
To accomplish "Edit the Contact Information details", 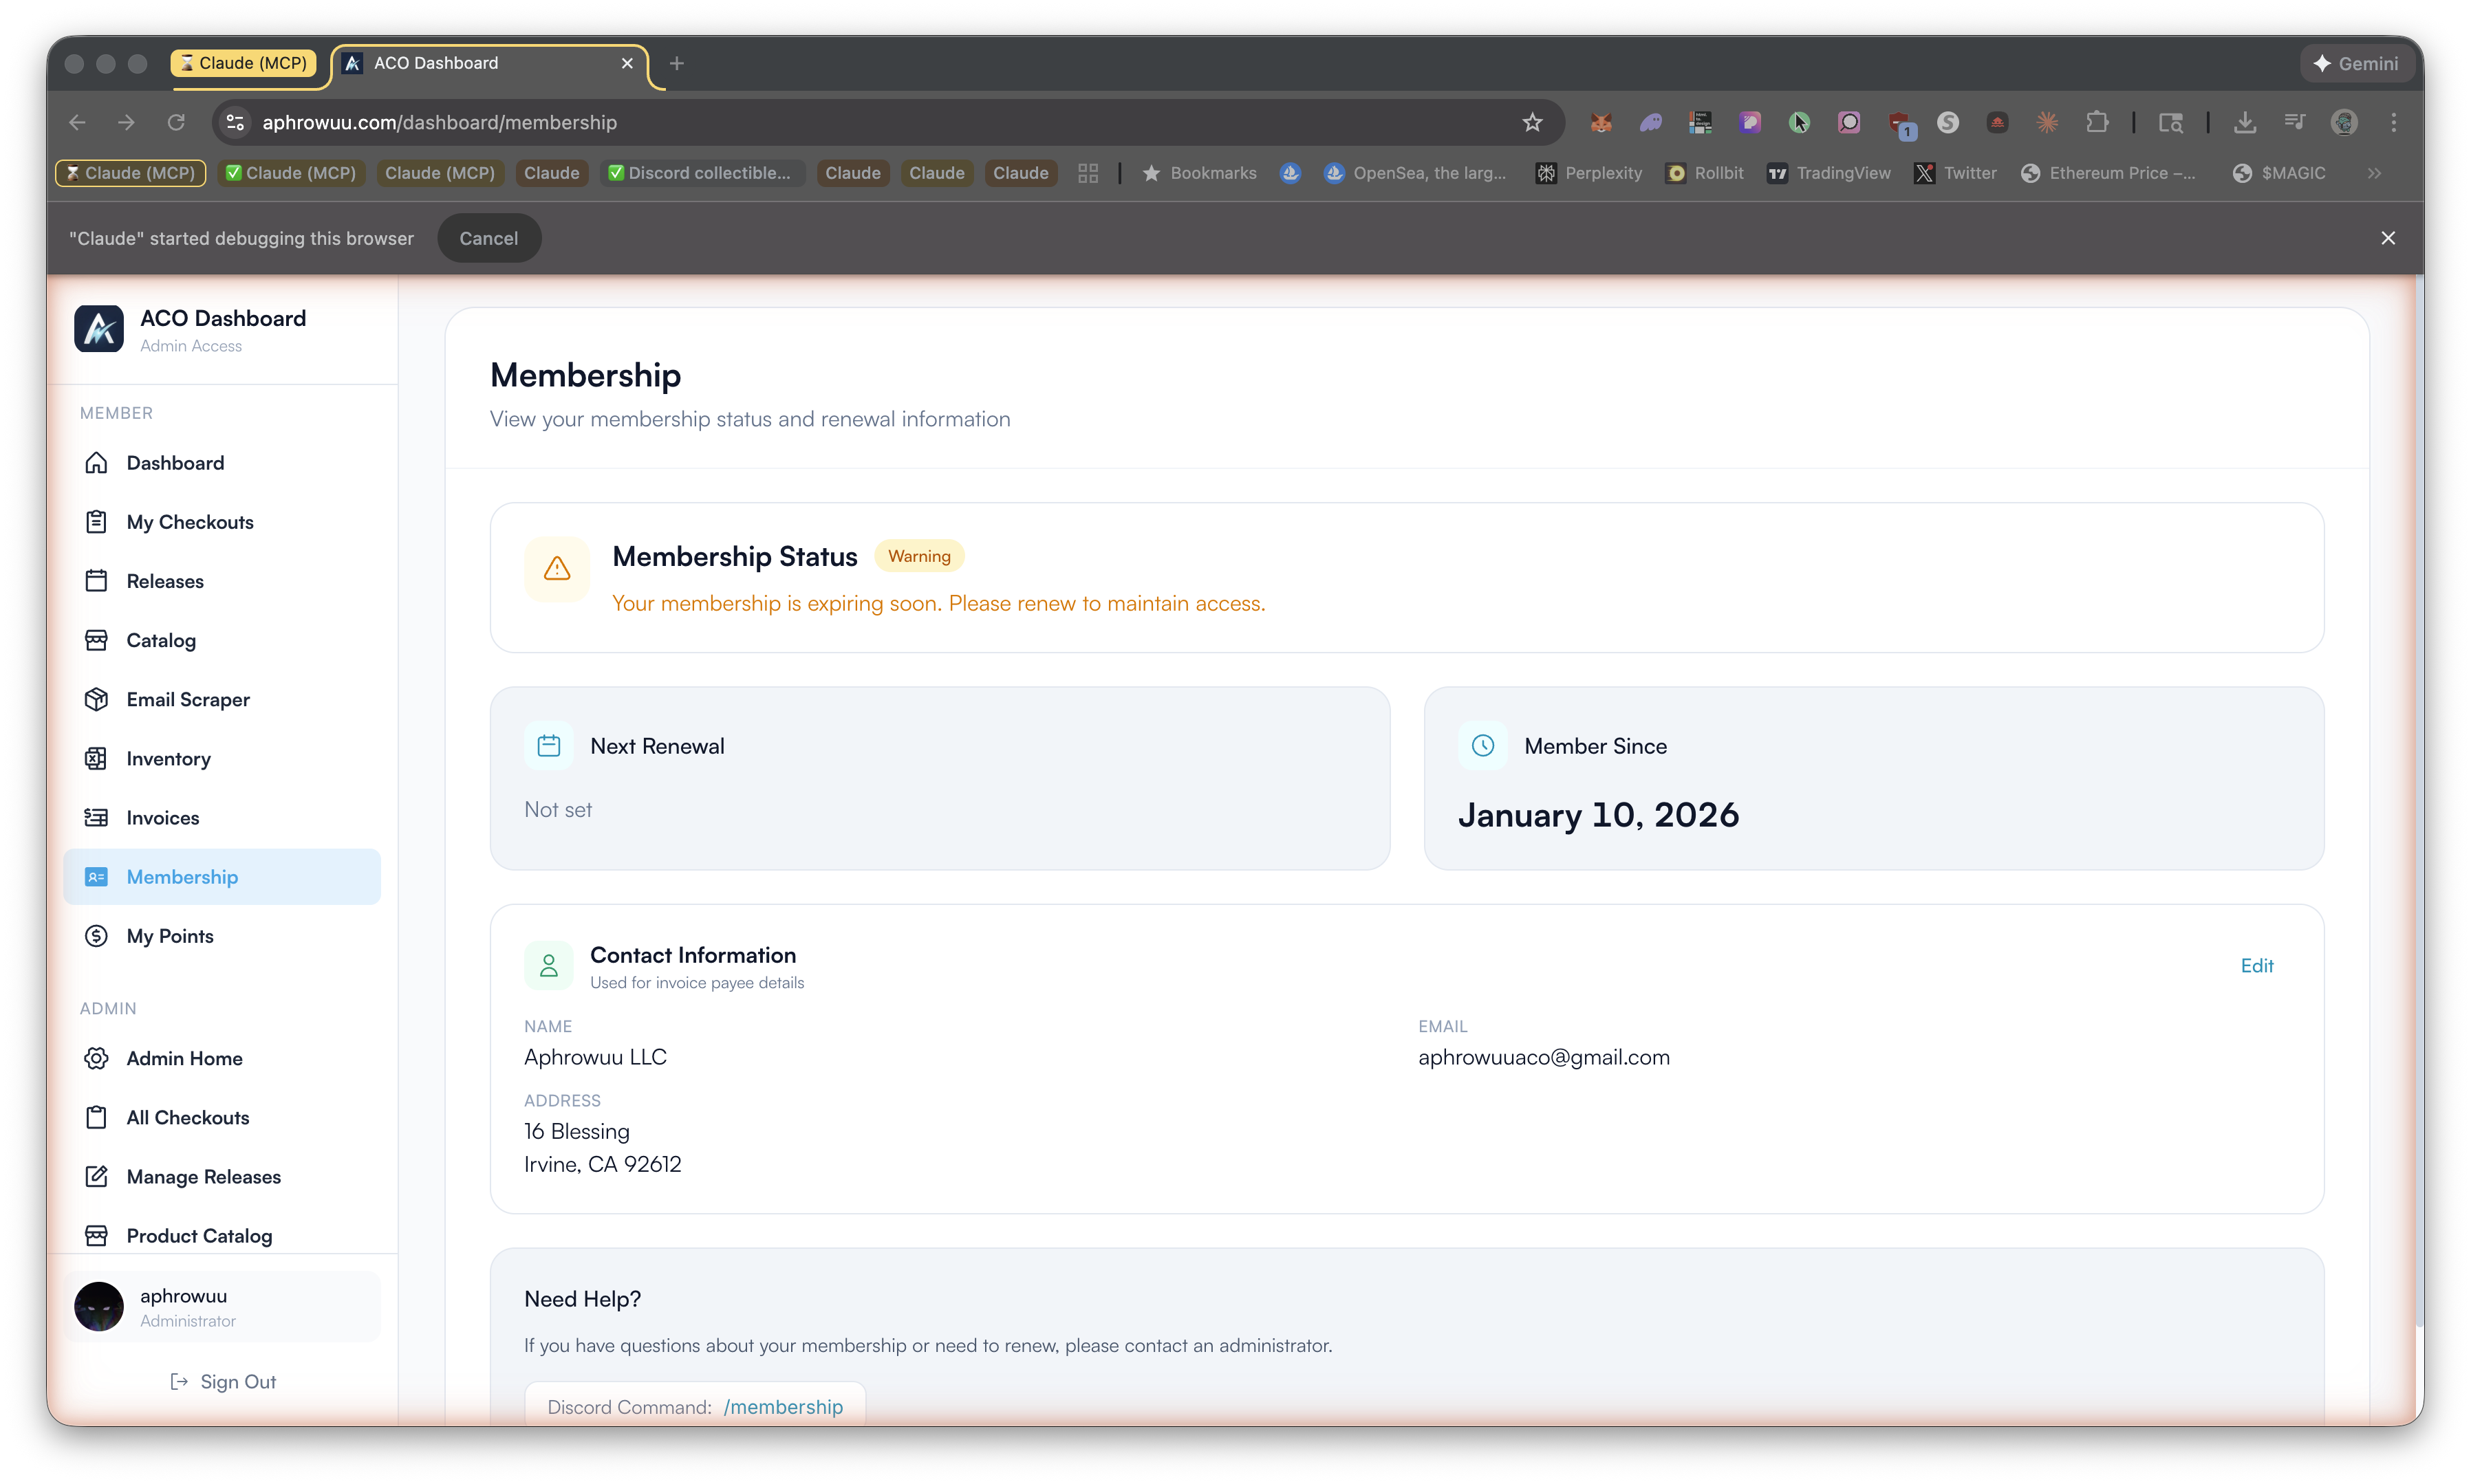I will (2256, 966).
